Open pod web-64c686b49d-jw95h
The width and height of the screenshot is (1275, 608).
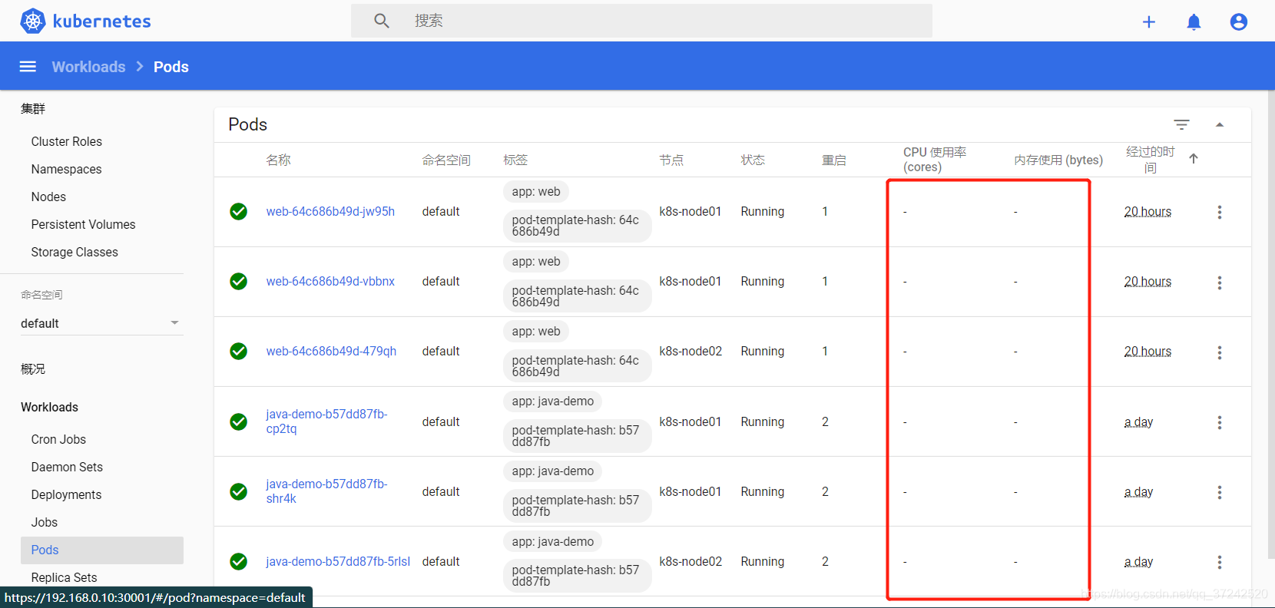330,211
